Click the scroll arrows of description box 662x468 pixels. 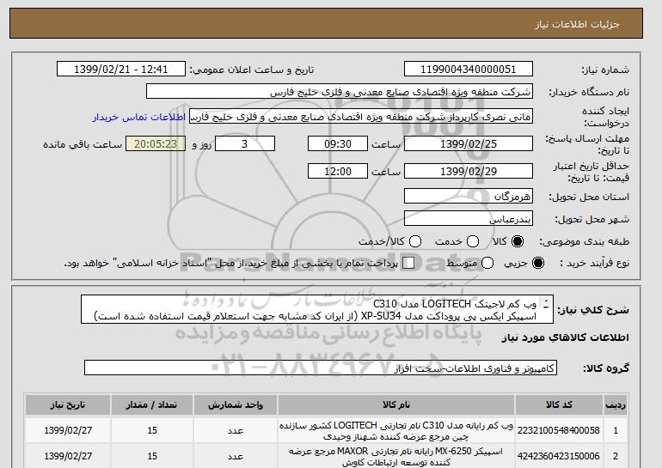pos(547,304)
